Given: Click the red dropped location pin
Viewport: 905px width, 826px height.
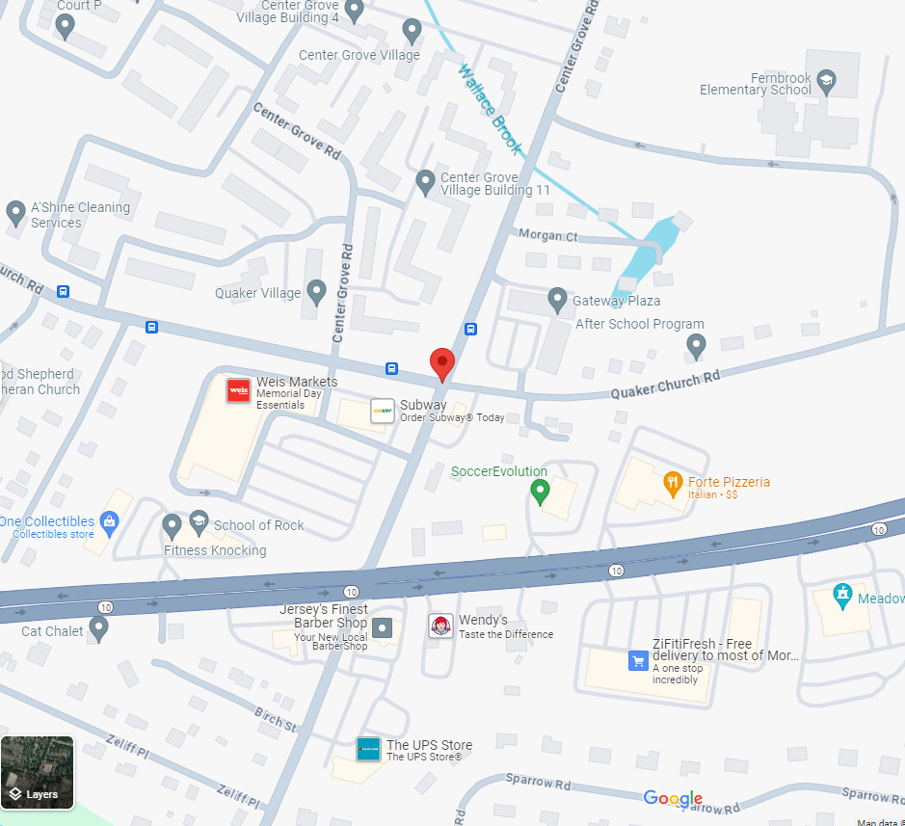Looking at the screenshot, I should pos(442,365).
